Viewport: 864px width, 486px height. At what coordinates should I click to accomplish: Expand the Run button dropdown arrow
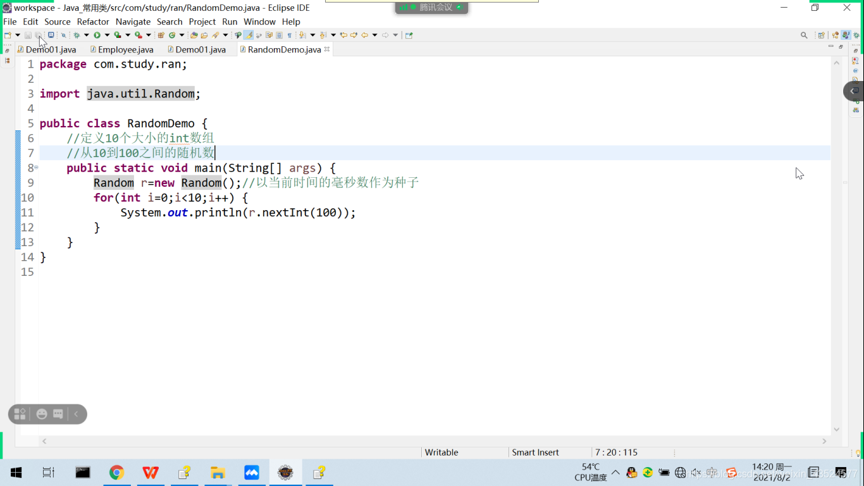(106, 35)
